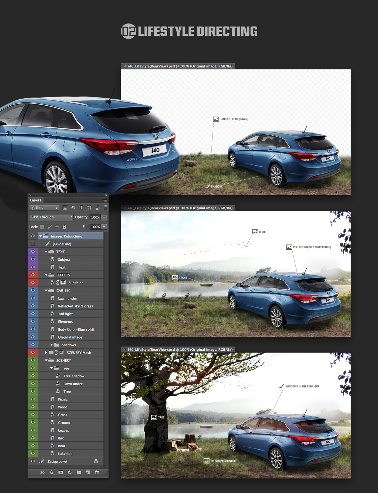Filter layers by type layers icon
This screenshot has width=378, height=493.
81,208
